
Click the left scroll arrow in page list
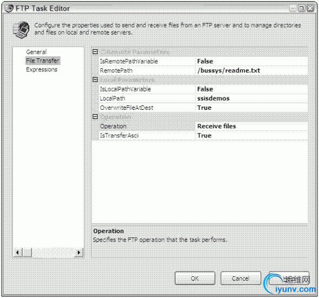point(17,253)
